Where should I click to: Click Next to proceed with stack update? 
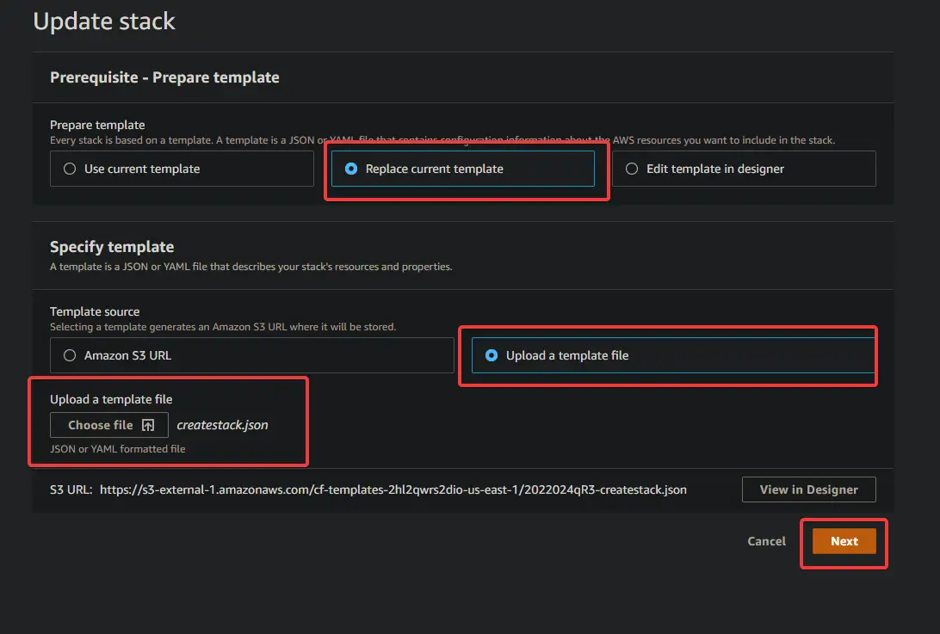pos(844,541)
